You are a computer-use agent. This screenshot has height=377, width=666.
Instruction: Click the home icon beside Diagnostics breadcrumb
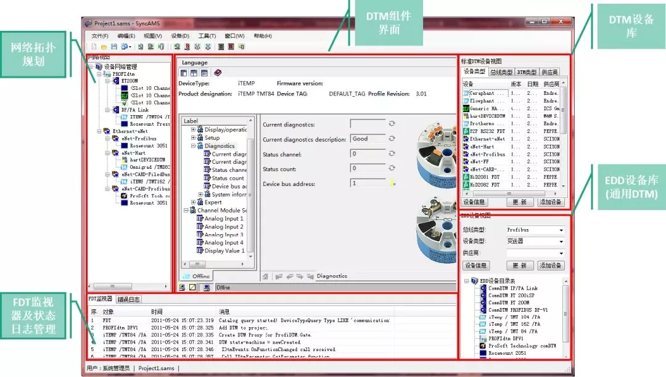265,277
